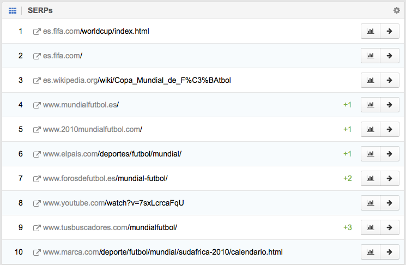406x265 pixels.
Task: Show the chart for es.fifa.com/worldcup/index.html
Action: pyautogui.click(x=370, y=31)
